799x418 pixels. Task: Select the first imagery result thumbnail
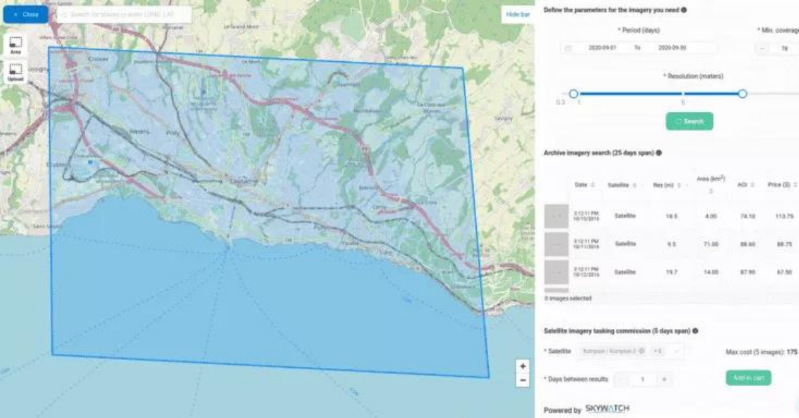coord(556,216)
